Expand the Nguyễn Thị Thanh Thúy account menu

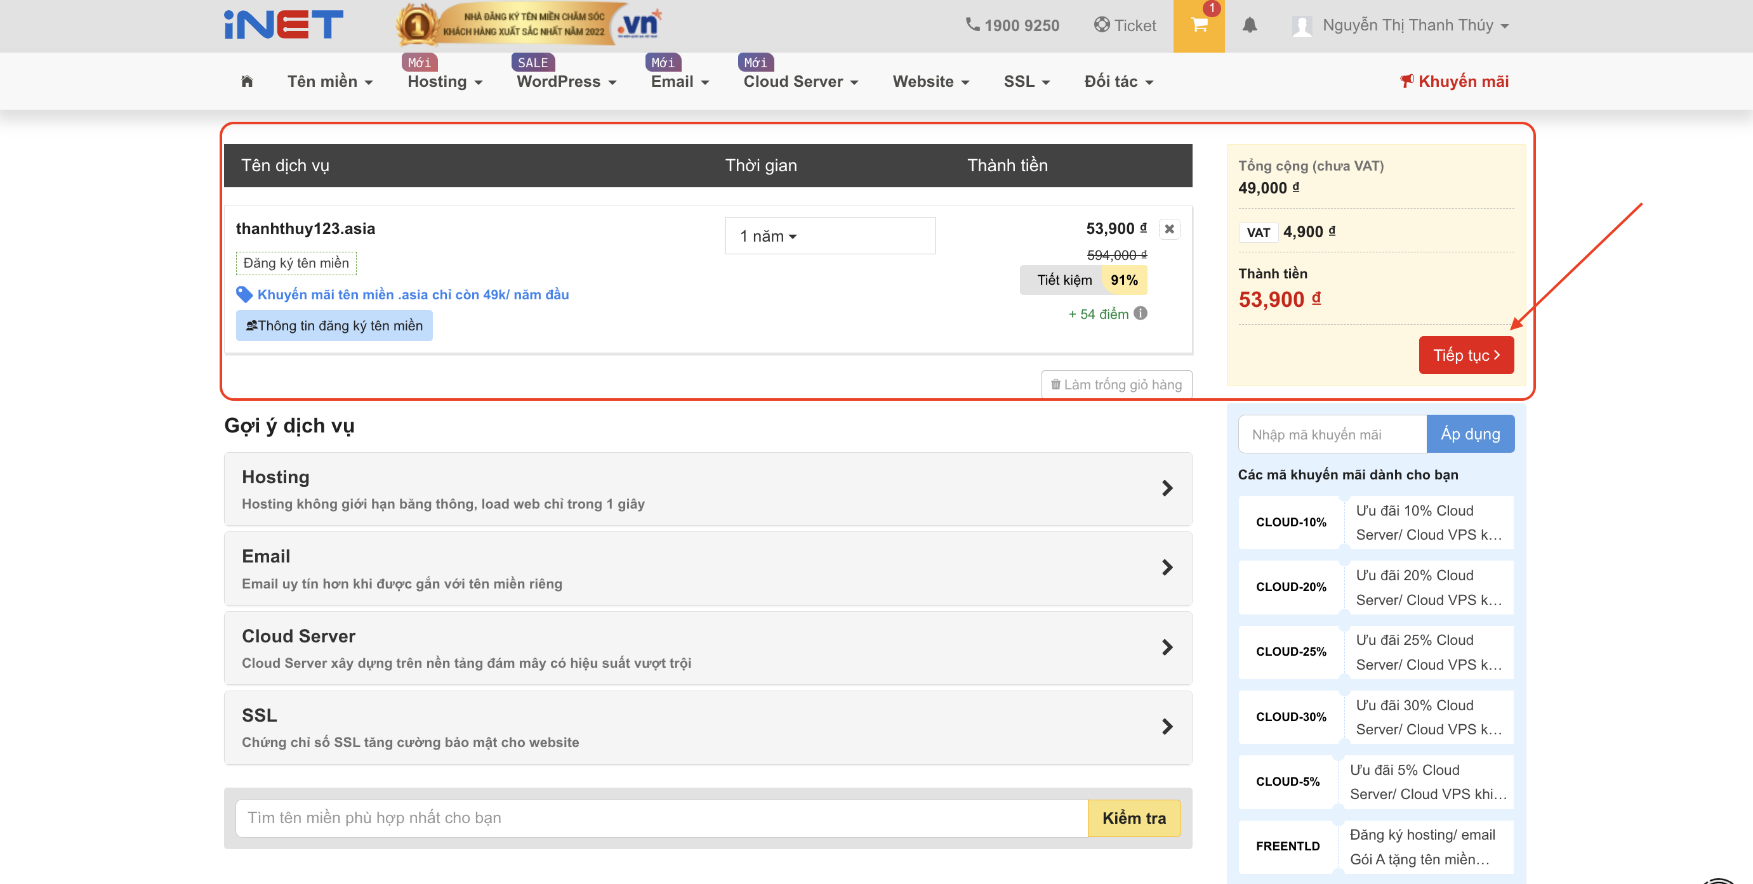point(1415,26)
